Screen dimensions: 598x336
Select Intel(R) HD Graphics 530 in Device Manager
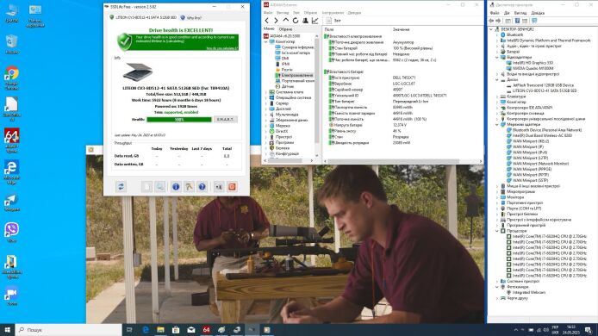[533, 63]
